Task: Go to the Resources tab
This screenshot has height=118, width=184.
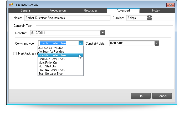Action: pos(91,10)
